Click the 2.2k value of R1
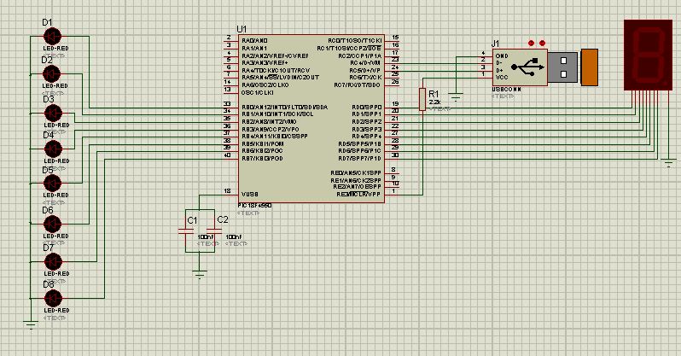 (434, 102)
